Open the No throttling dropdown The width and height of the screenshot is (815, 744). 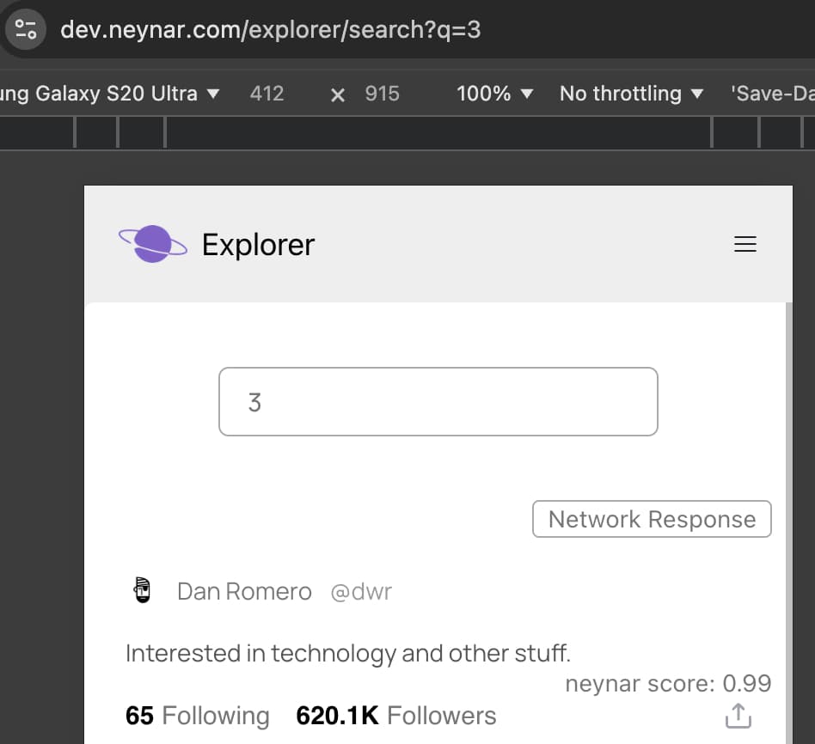(x=632, y=94)
